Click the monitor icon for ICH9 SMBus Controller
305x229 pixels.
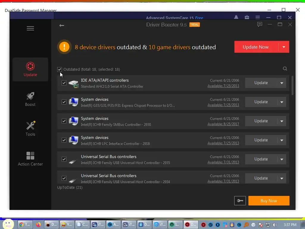click(74, 121)
